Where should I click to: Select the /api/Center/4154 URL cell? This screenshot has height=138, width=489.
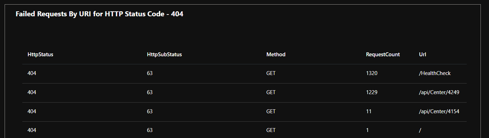click(x=439, y=111)
